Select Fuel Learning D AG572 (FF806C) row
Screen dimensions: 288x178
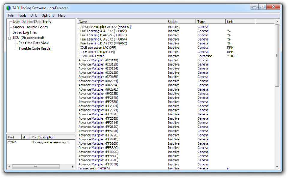[176, 43]
